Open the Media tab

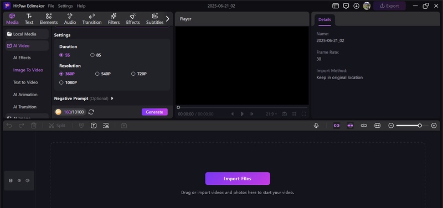[x=12, y=19]
